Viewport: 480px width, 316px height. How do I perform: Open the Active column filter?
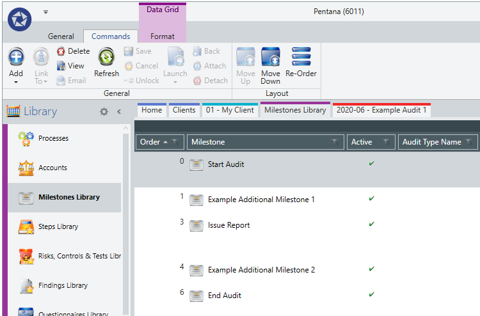point(387,142)
